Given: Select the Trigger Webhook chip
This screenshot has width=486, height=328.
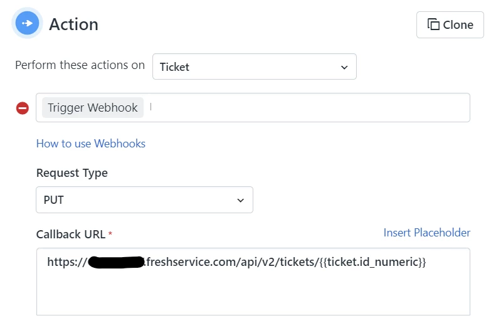Looking at the screenshot, I should click(x=93, y=108).
